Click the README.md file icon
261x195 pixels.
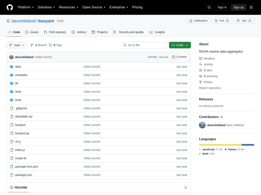pos(12,116)
